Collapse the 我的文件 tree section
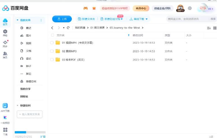 [17, 20]
